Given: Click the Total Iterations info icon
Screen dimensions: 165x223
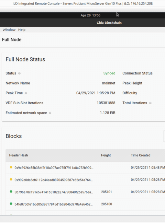Looking at the screenshot, I should pos(150,103).
